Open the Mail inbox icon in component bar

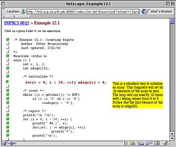coord(140,143)
